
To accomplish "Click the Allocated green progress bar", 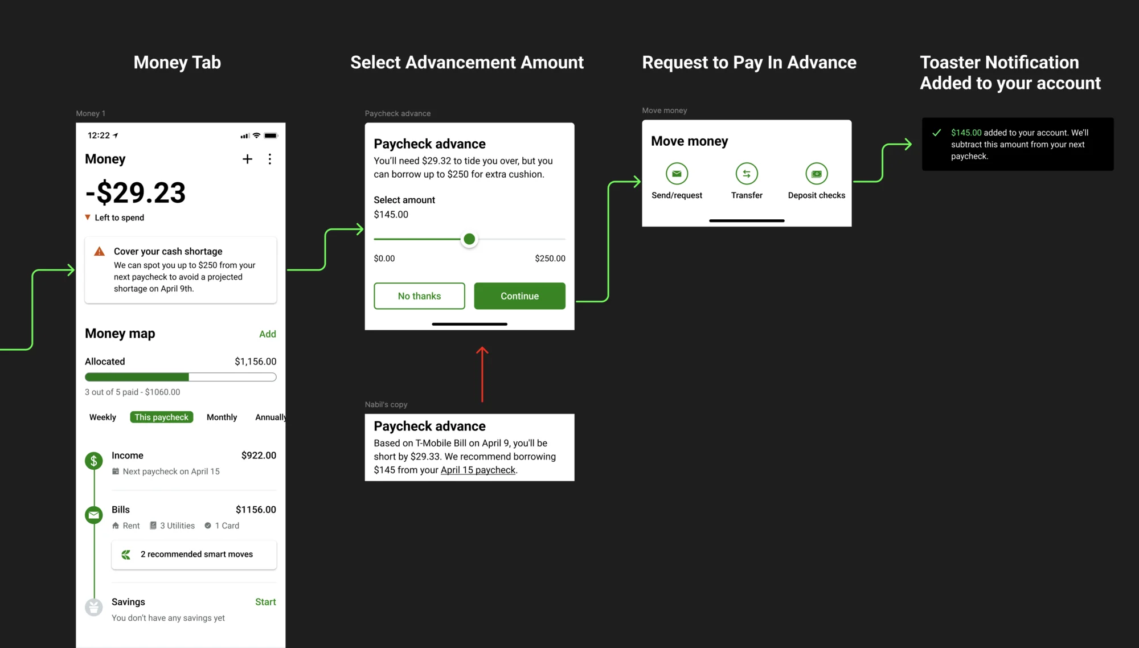I will point(137,377).
